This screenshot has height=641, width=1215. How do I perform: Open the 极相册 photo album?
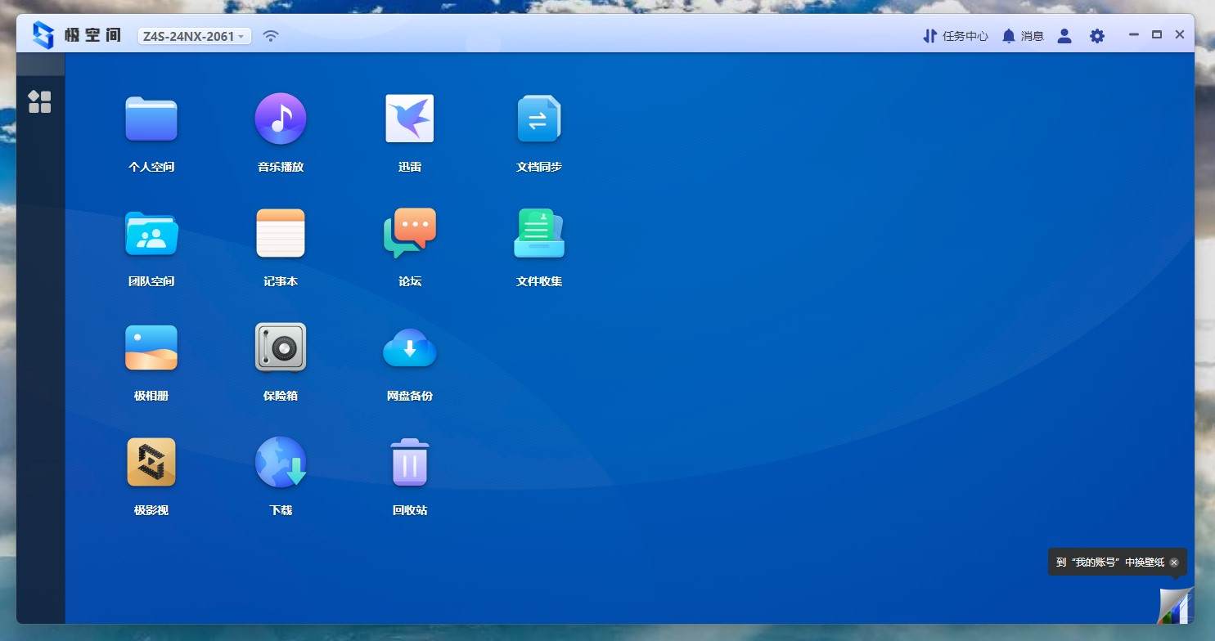(x=151, y=348)
